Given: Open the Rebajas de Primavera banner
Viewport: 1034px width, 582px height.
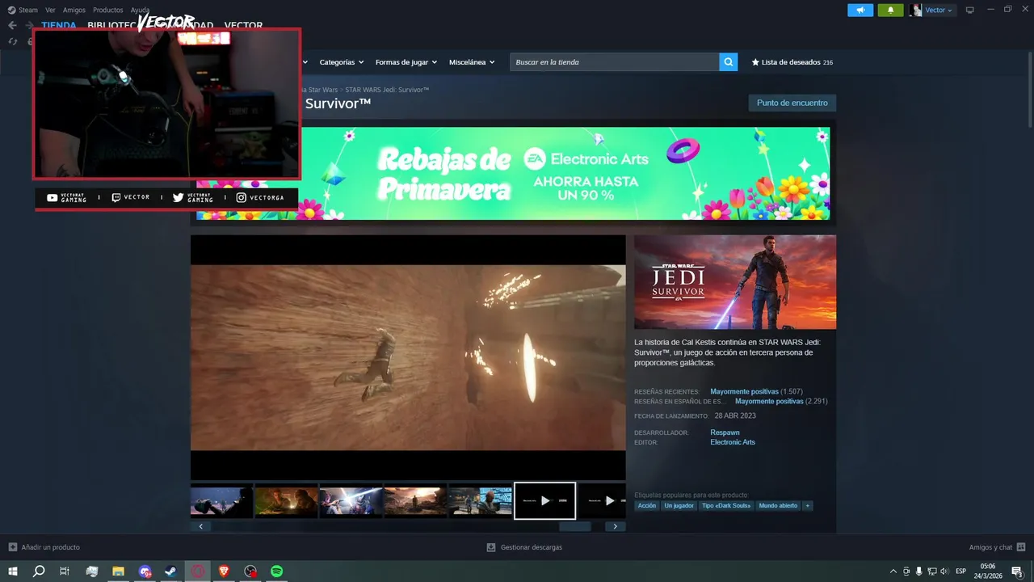Looking at the screenshot, I should pyautogui.click(x=513, y=173).
